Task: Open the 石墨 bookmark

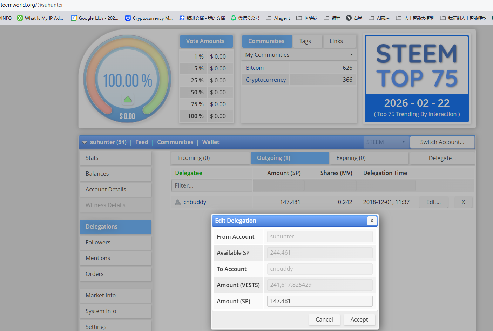Action: [x=354, y=18]
